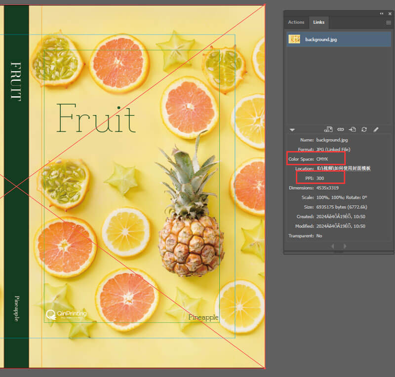Viewport: 395px width, 377px height.
Task: Select the vertical Pineapple spine text
Action: pos(17,309)
